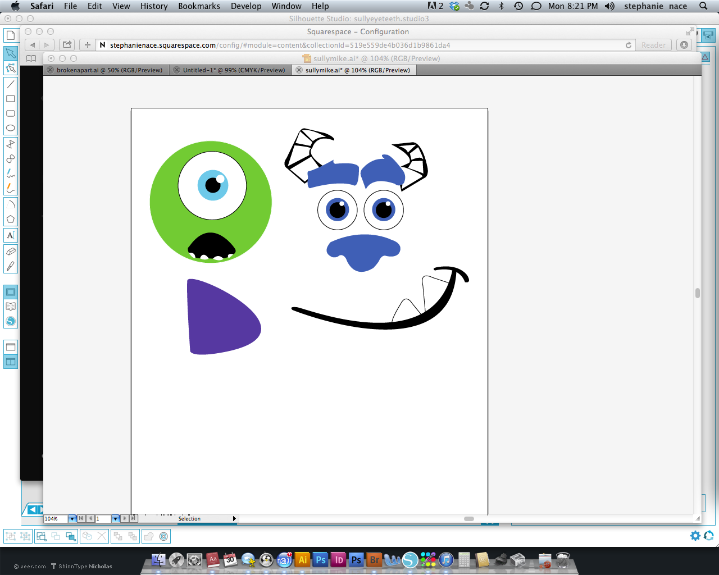Open the Safari File menu
Screen dimensions: 719x575
coord(71,6)
